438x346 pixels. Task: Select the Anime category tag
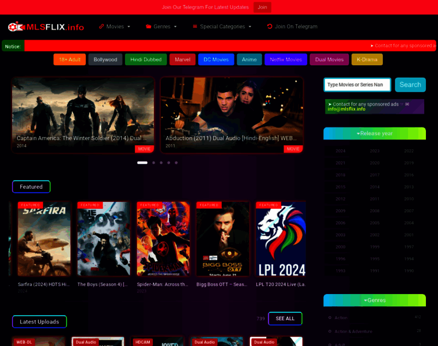249,59
